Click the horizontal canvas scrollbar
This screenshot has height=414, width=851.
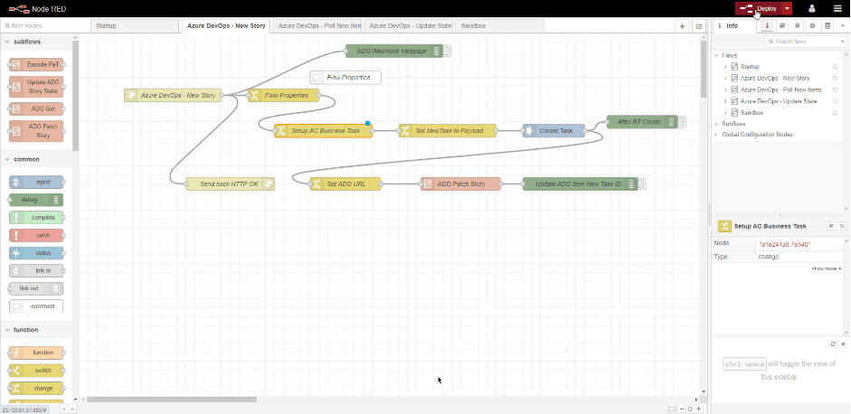(x=172, y=400)
